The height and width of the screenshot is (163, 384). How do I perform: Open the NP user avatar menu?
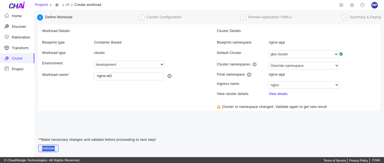[374, 5]
